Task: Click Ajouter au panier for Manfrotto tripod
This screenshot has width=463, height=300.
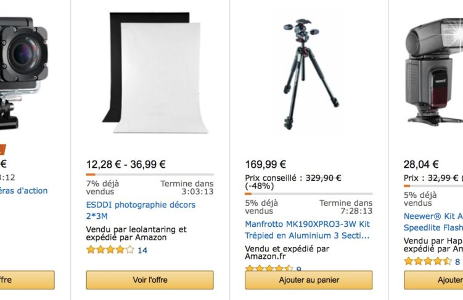Action: [309, 280]
